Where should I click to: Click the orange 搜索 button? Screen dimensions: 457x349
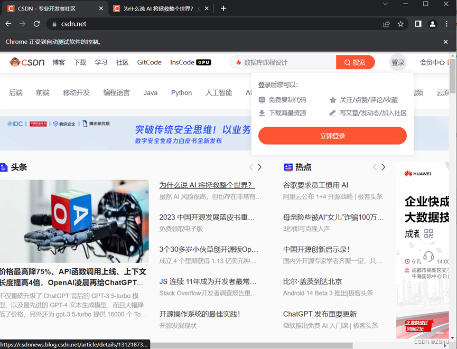tap(355, 62)
